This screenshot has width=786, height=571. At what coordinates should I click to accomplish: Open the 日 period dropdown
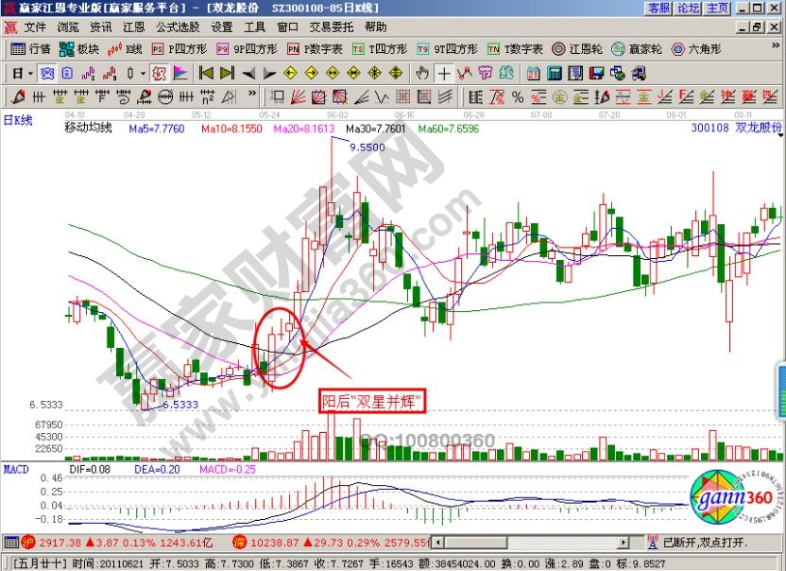coord(23,73)
